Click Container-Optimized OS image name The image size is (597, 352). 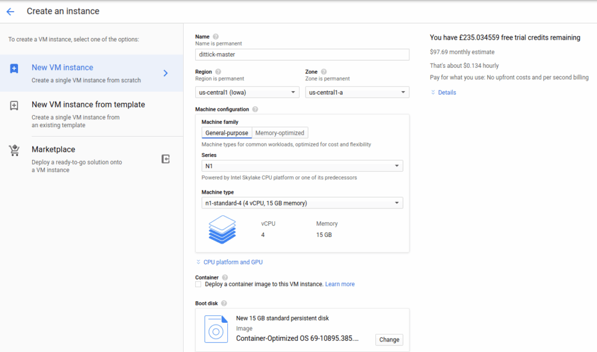point(297,338)
